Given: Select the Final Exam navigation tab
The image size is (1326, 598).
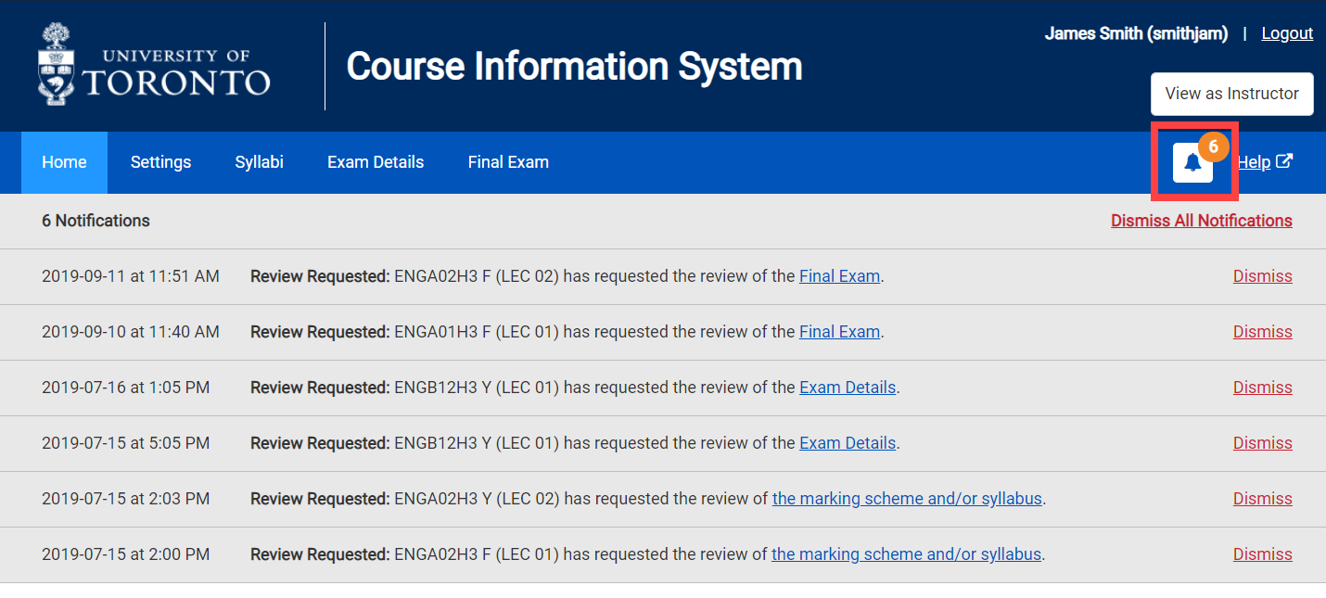Looking at the screenshot, I should point(508,162).
